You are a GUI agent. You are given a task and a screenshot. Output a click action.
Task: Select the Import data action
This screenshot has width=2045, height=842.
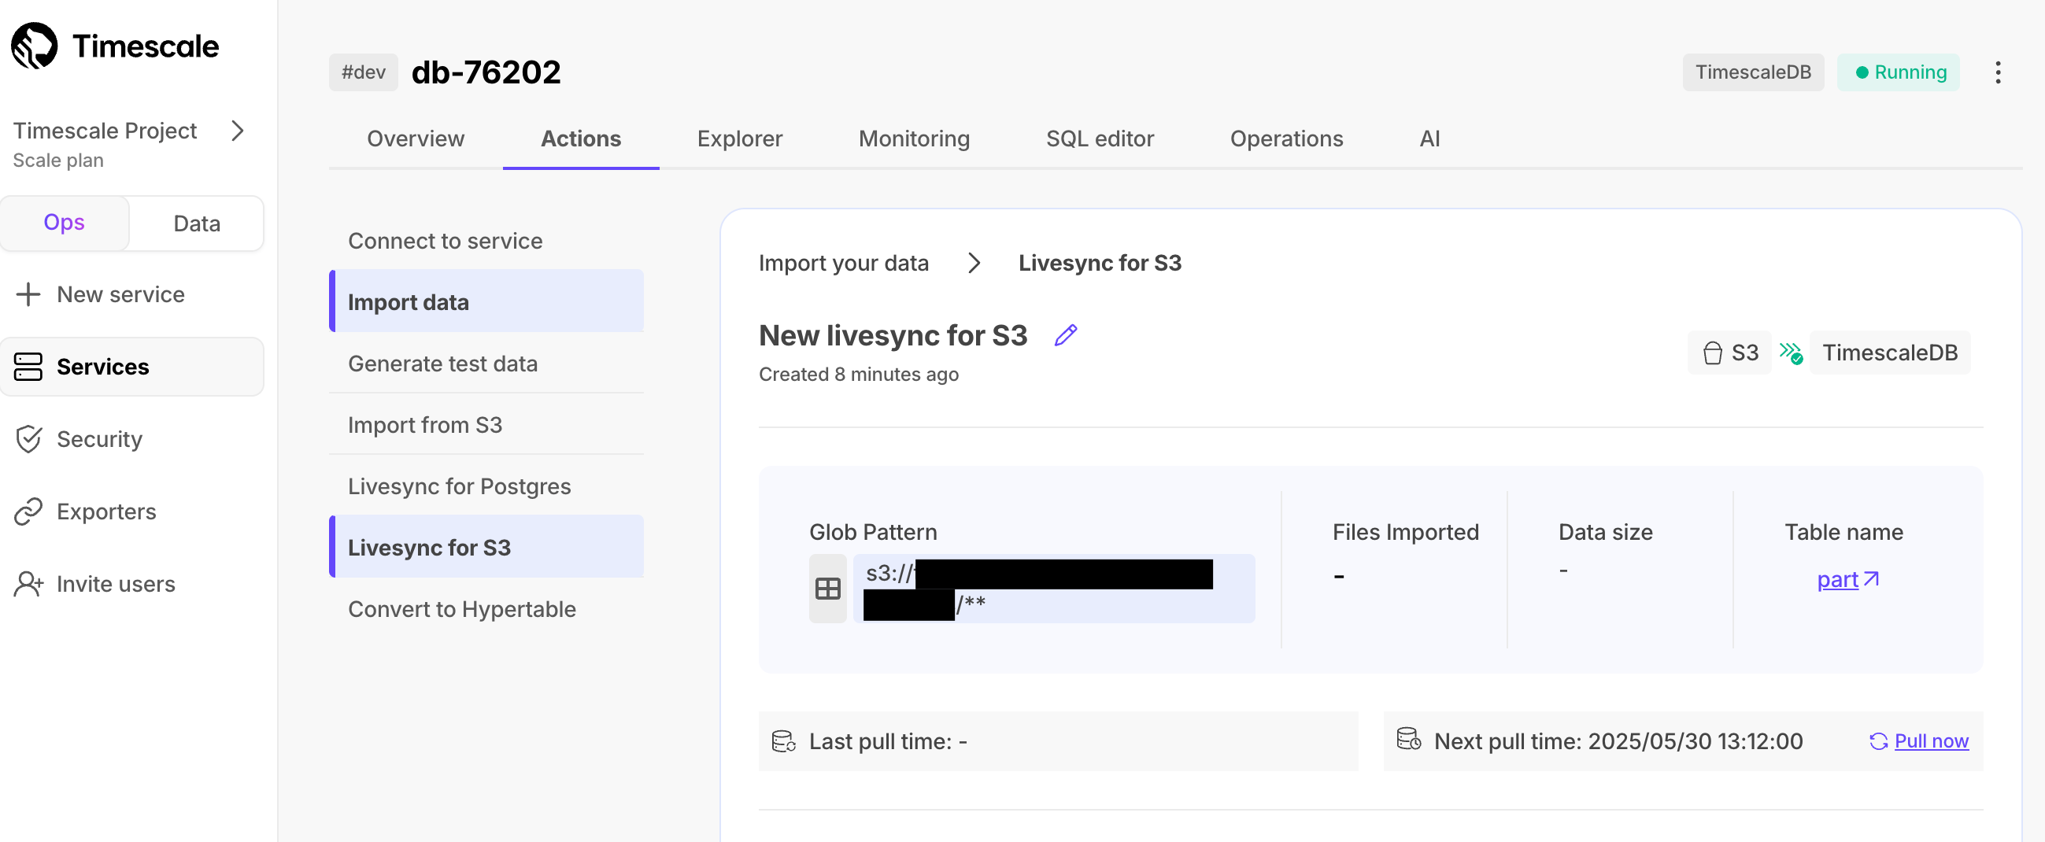486,301
